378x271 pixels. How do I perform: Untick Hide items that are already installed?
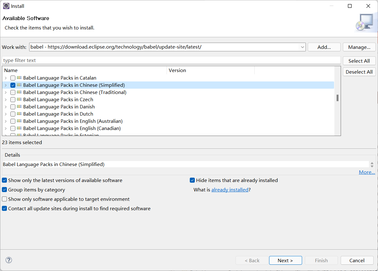coord(192,180)
